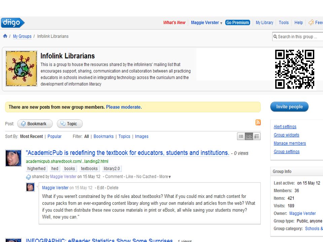
Task: Open the Tools menu
Action: [x=284, y=23]
